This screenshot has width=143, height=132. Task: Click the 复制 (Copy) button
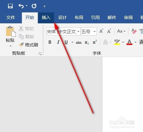click(26, 37)
